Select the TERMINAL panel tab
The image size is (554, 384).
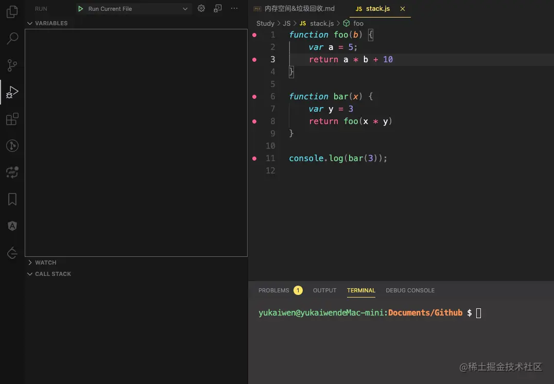pyautogui.click(x=361, y=290)
